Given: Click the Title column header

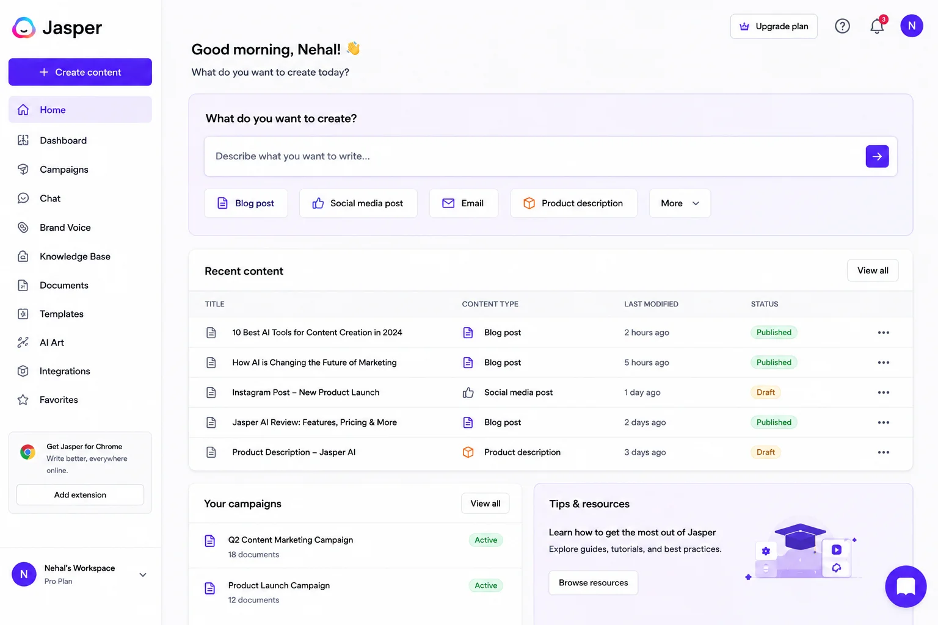Looking at the screenshot, I should 215,304.
